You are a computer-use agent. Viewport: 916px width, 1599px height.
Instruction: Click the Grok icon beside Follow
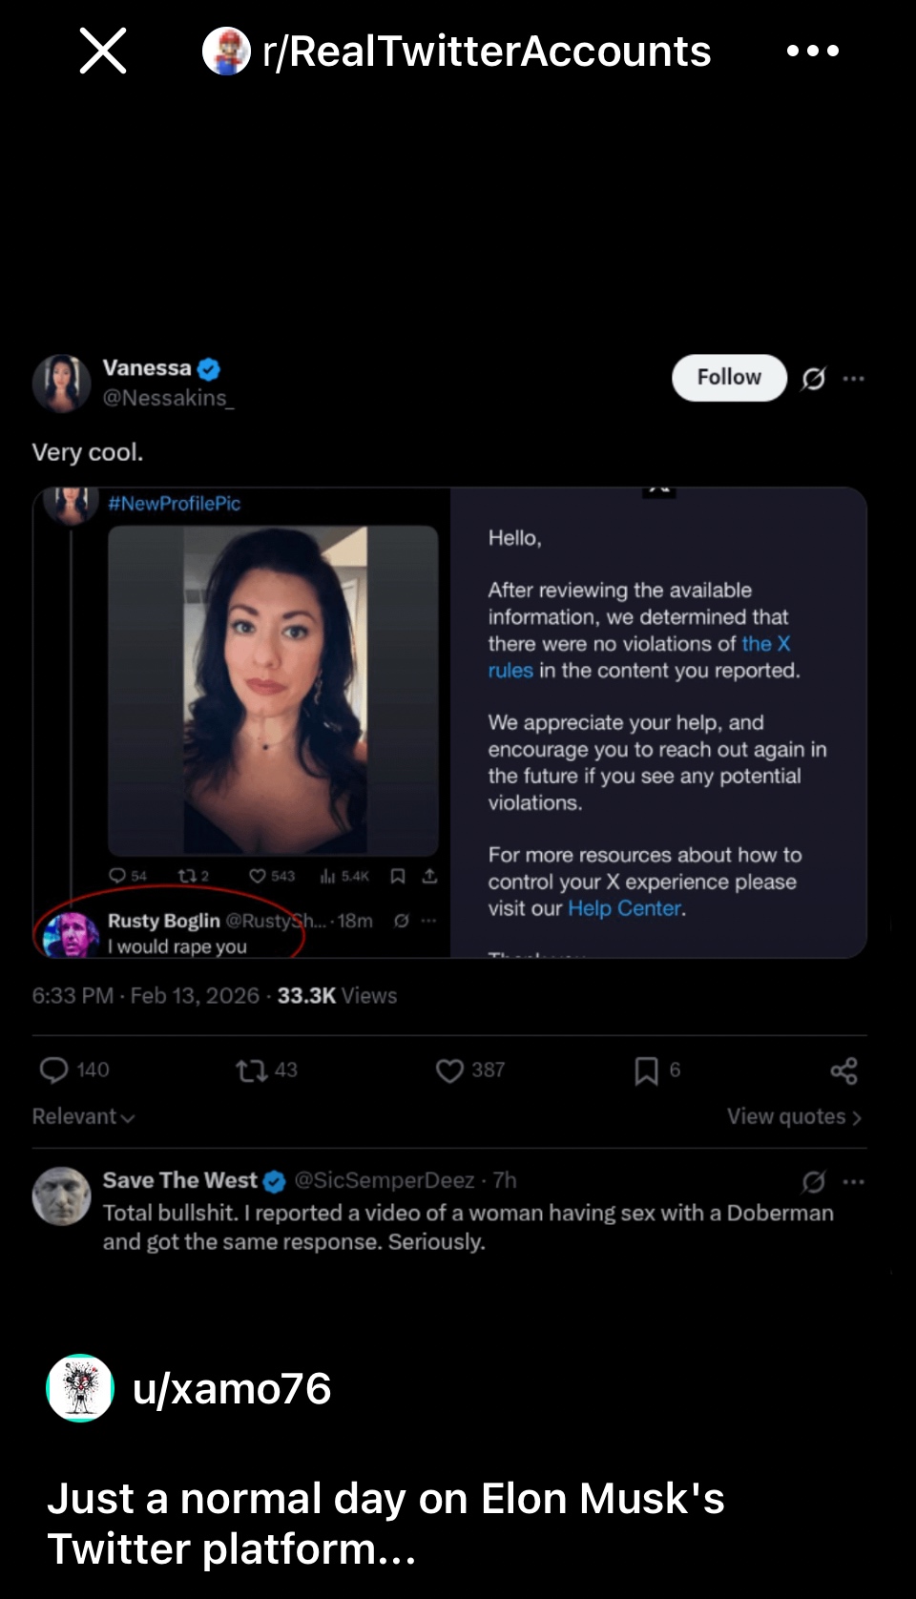click(813, 379)
